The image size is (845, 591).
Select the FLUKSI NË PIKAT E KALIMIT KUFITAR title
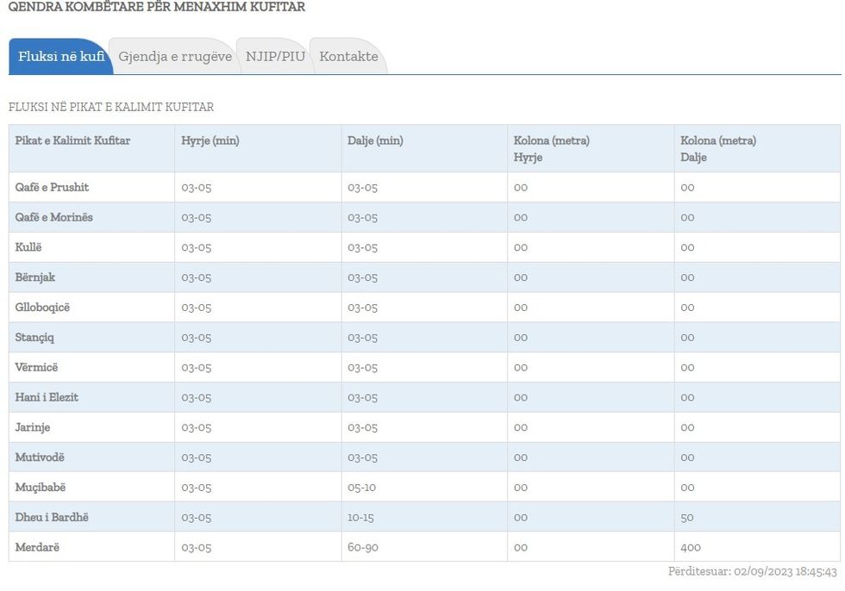109,109
